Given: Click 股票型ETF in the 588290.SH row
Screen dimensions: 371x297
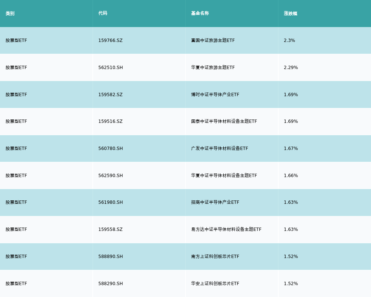Looking at the screenshot, I should pos(16,284).
